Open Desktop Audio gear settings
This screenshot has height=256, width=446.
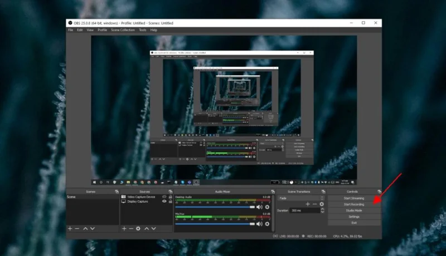267,207
